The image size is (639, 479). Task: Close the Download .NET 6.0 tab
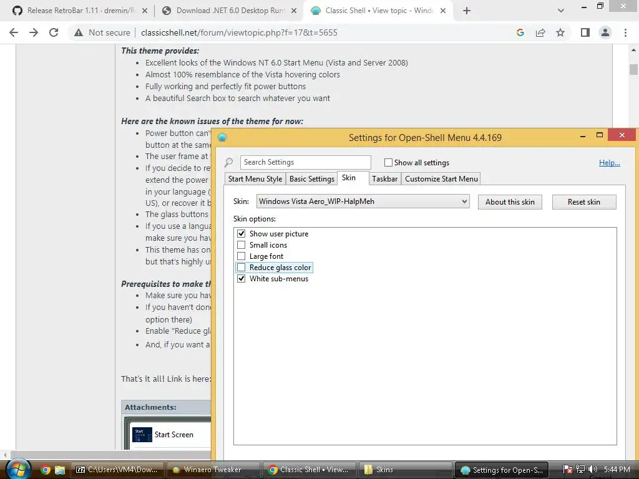(x=293, y=11)
